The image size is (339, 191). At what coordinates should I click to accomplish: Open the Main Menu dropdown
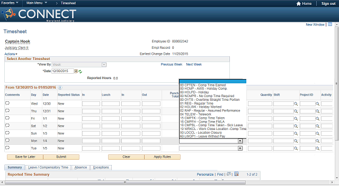tap(37, 3)
